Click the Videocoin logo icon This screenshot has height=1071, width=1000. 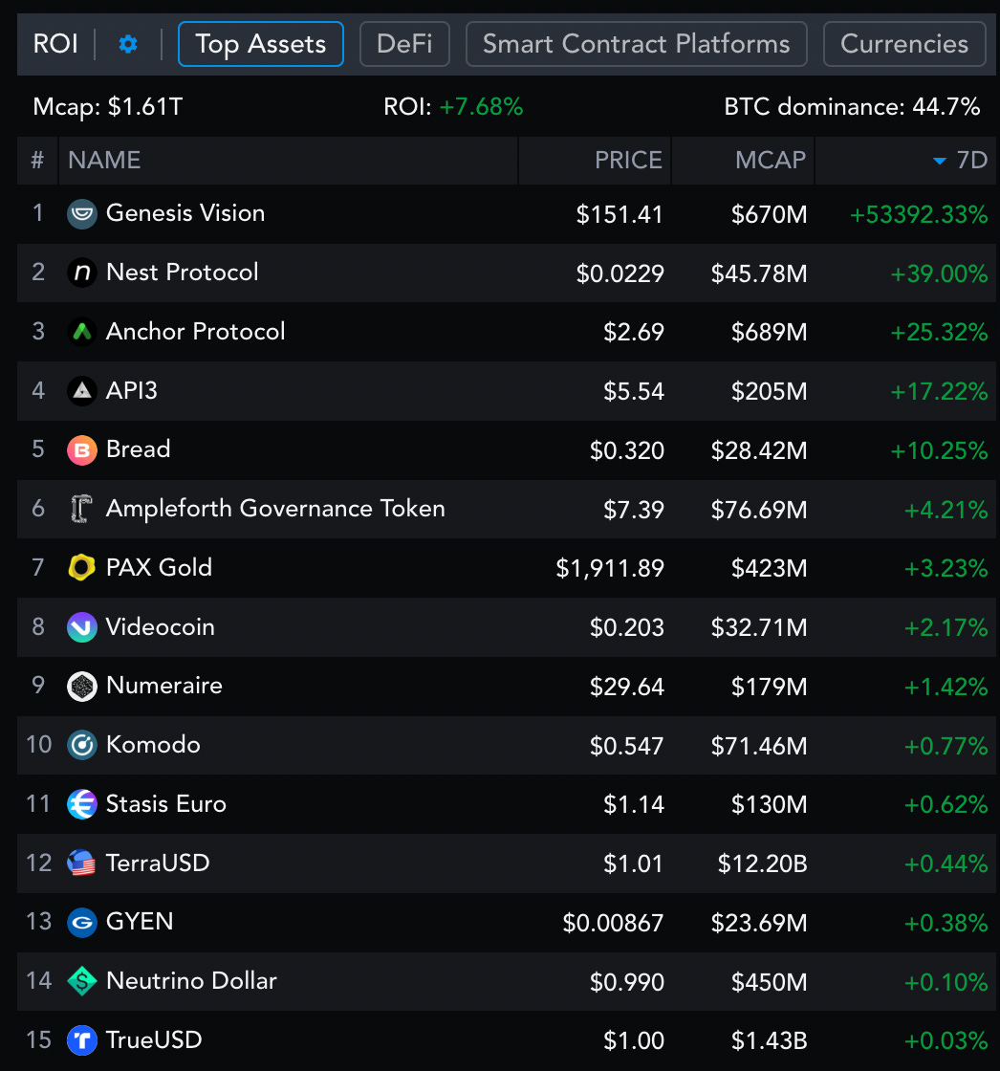pyautogui.click(x=82, y=627)
